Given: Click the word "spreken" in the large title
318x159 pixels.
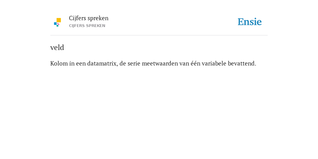Looking at the screenshot, I should (x=98, y=18).
